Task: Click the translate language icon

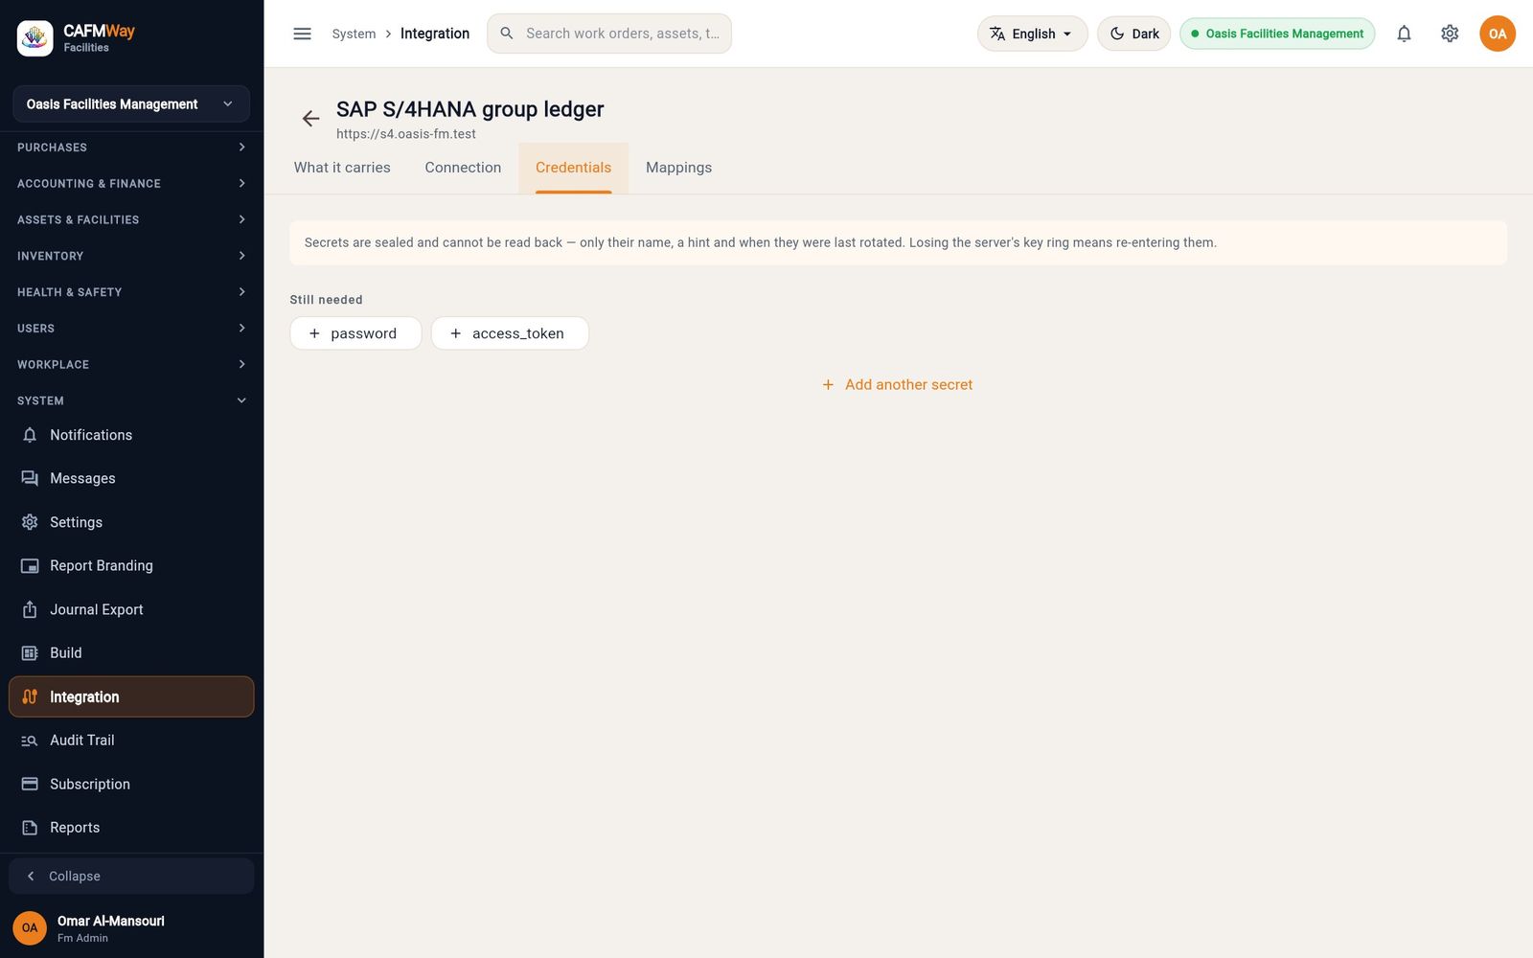Action: [x=997, y=34]
